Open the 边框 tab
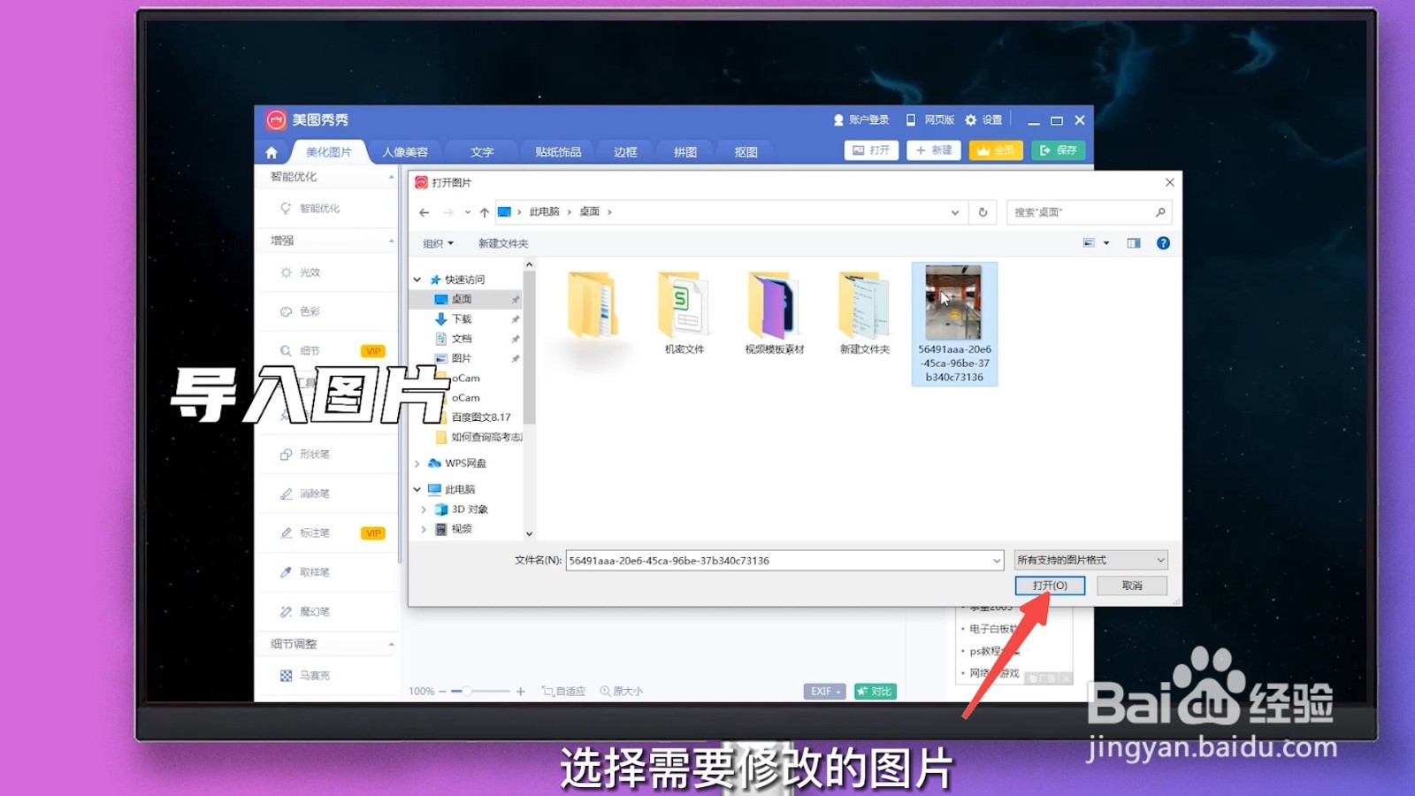The height and width of the screenshot is (796, 1415). [625, 152]
